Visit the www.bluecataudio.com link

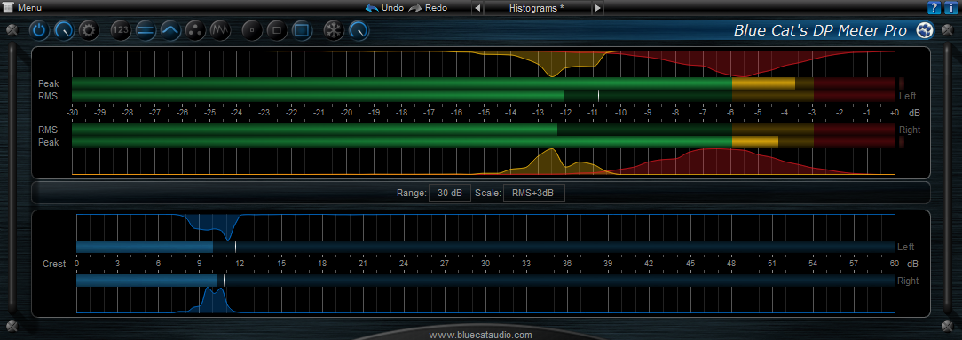pyautogui.click(x=480, y=335)
